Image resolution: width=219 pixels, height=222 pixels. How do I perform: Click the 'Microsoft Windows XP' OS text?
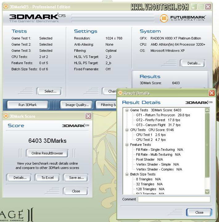point(167,51)
